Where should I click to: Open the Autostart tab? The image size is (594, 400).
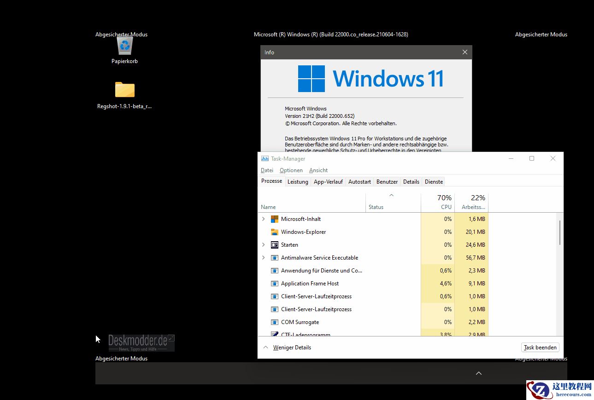pyautogui.click(x=359, y=181)
